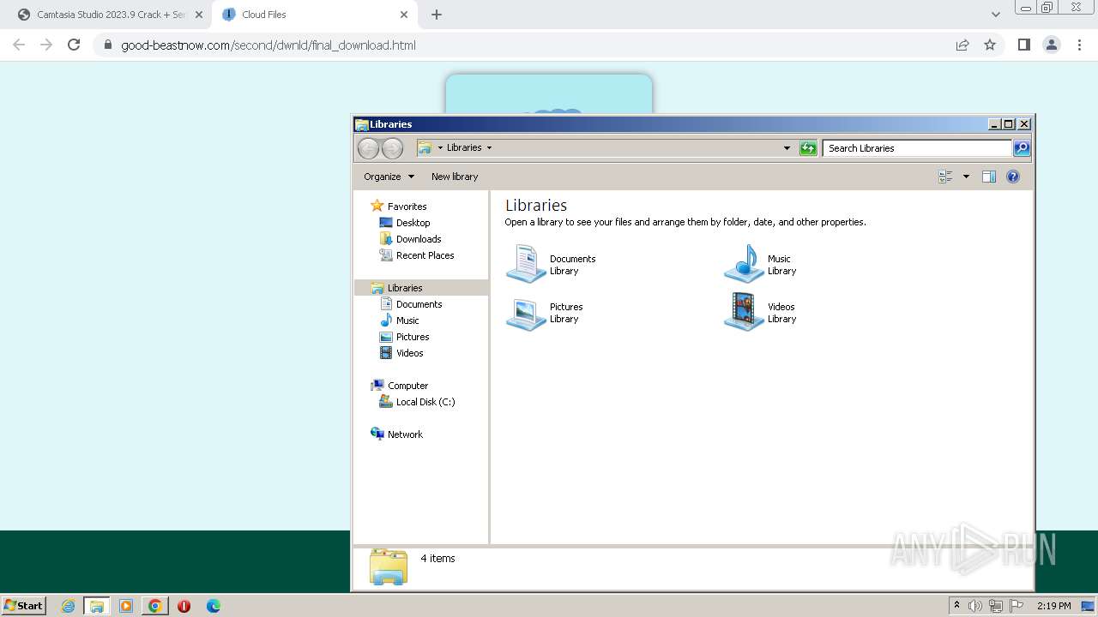Open the Documents library icon

pos(526,264)
